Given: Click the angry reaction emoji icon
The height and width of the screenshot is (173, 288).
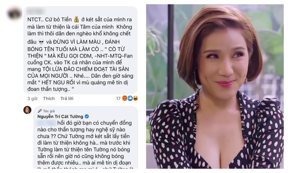Looking at the screenshot, I should 125,98.
